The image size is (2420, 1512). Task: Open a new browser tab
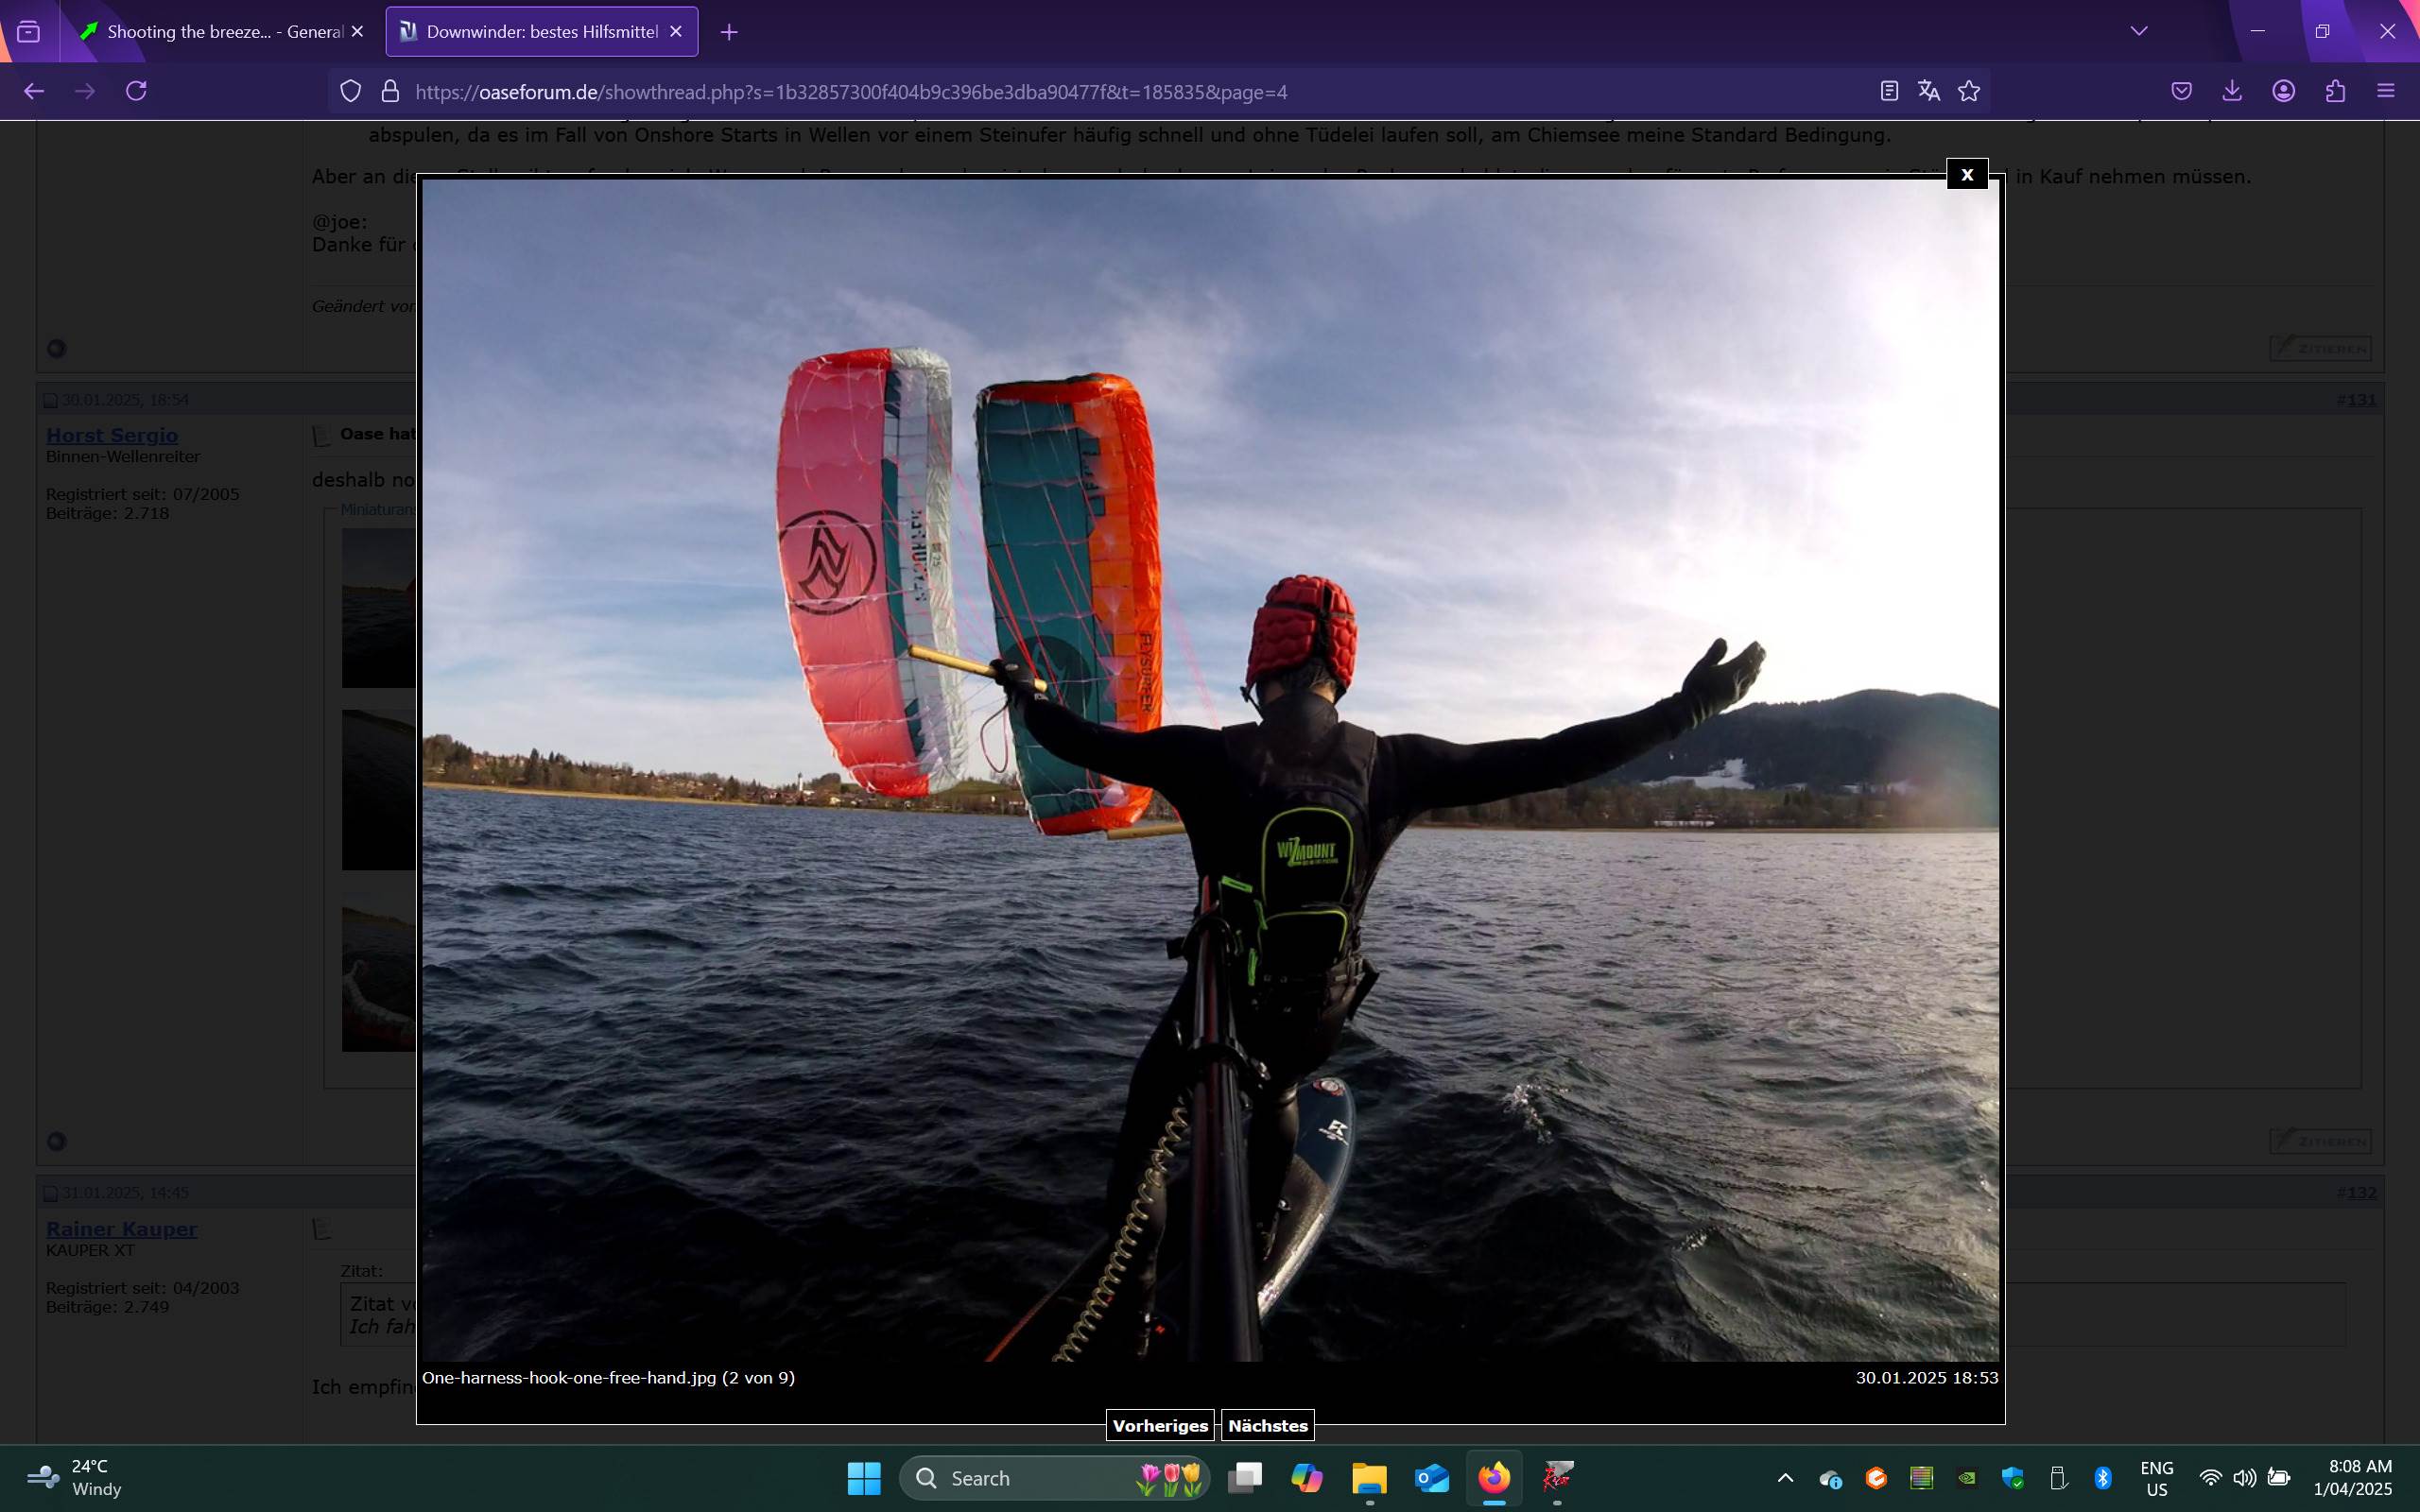pos(729,32)
